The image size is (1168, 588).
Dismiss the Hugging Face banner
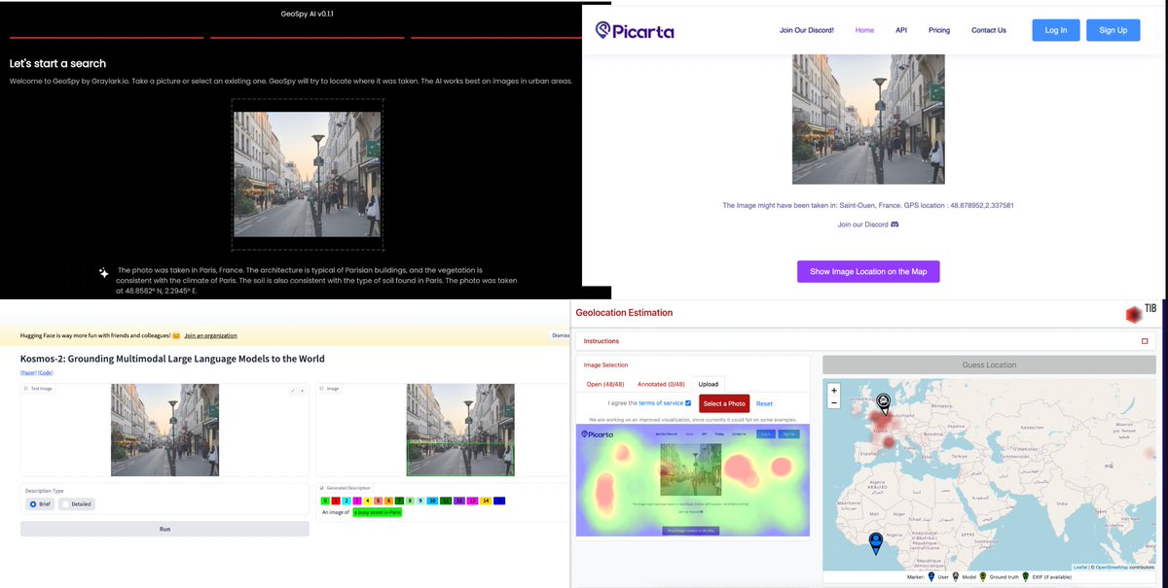pos(561,335)
